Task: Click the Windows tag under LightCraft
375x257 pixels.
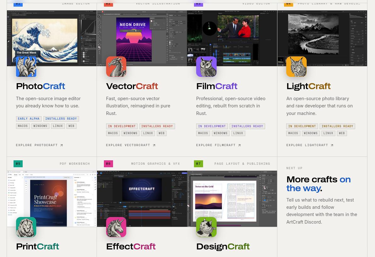Action: [x=311, y=133]
